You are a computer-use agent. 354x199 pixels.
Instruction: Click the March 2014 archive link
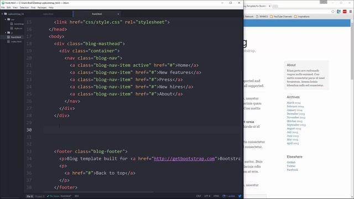tap(294, 103)
